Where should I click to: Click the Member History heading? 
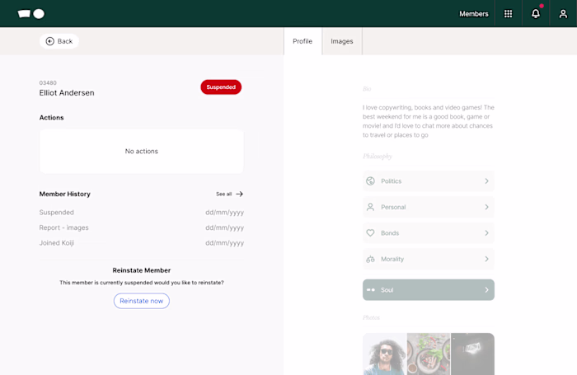[65, 194]
